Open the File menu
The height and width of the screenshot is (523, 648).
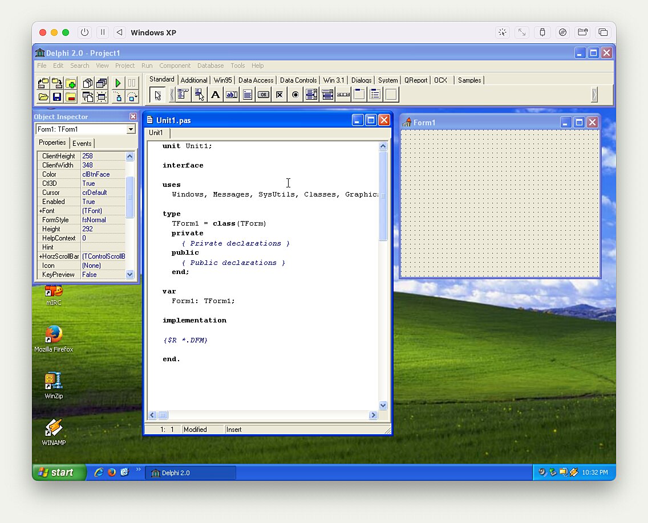coord(42,66)
